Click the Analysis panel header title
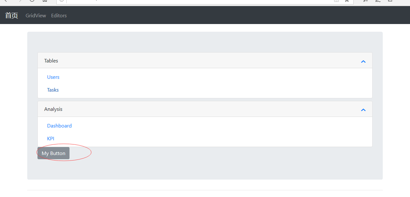The height and width of the screenshot is (197, 410). point(53,109)
